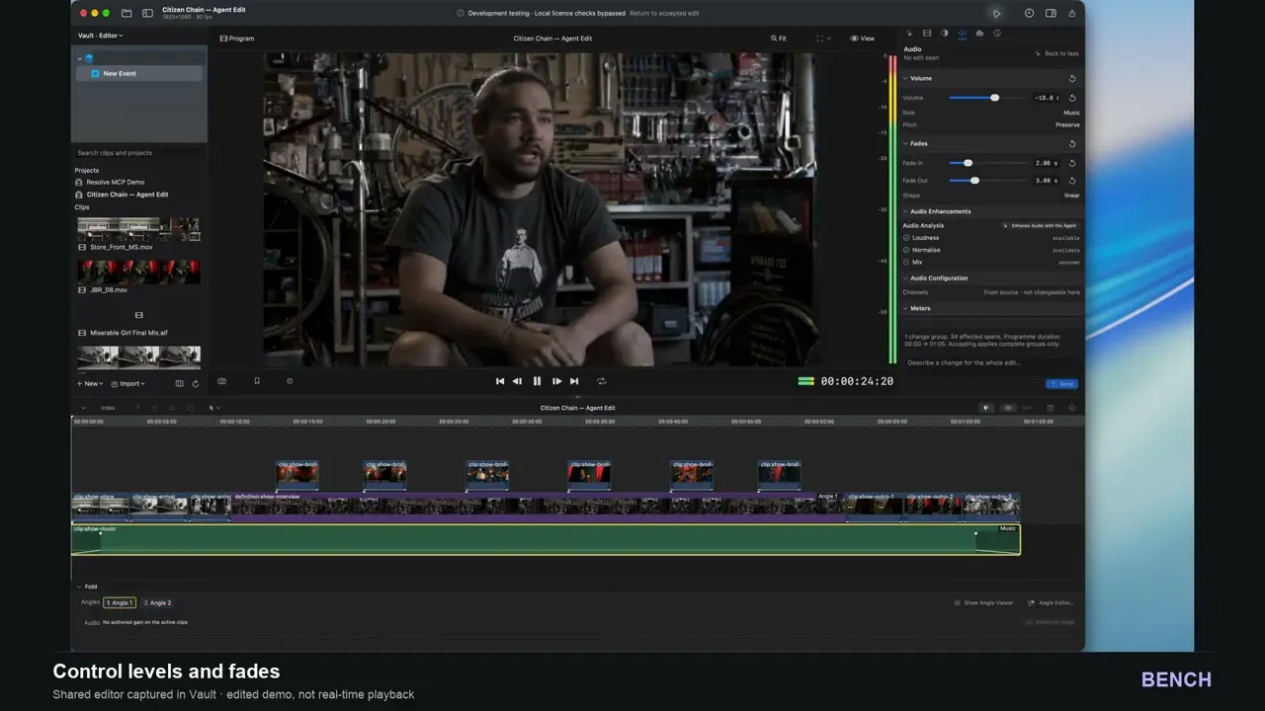Open the history clock icon
This screenshot has height=711, width=1265.
pos(1029,13)
